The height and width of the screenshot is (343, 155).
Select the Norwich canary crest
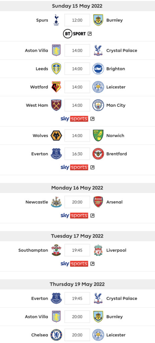click(98, 135)
